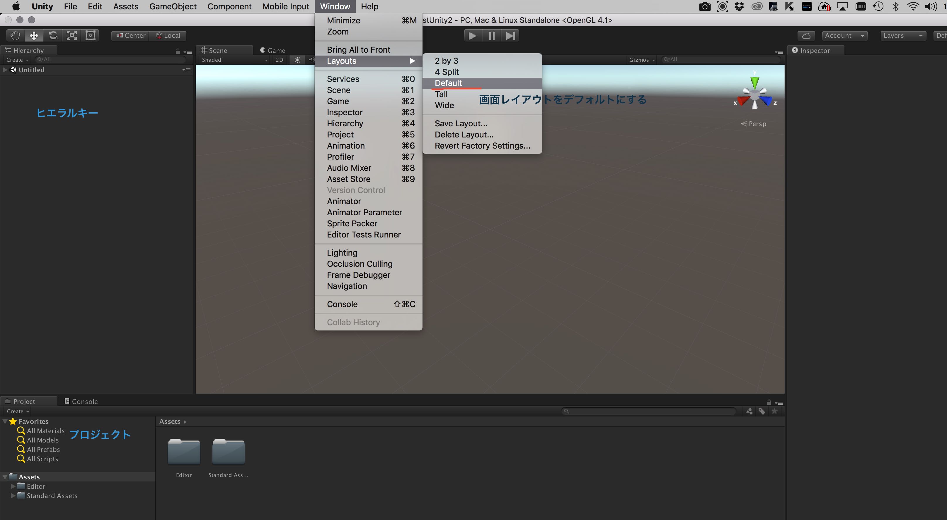Toggle Hierarchy panel lock icon
The image size is (947, 520).
pos(178,51)
